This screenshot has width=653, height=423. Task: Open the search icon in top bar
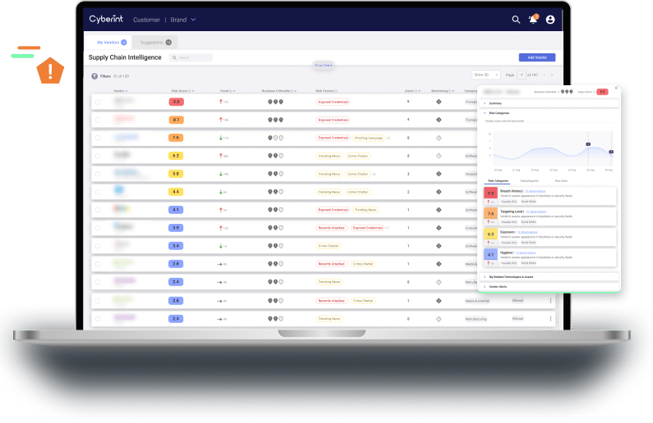tap(516, 20)
